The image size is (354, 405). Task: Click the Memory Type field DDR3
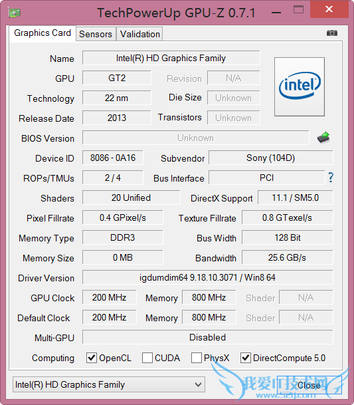pyautogui.click(x=123, y=237)
